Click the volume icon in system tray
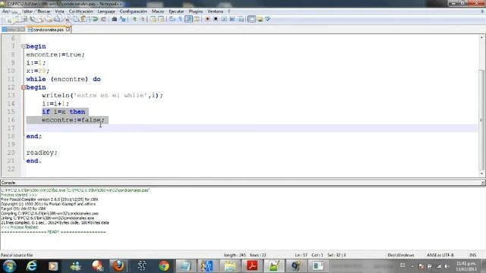 (x=447, y=266)
